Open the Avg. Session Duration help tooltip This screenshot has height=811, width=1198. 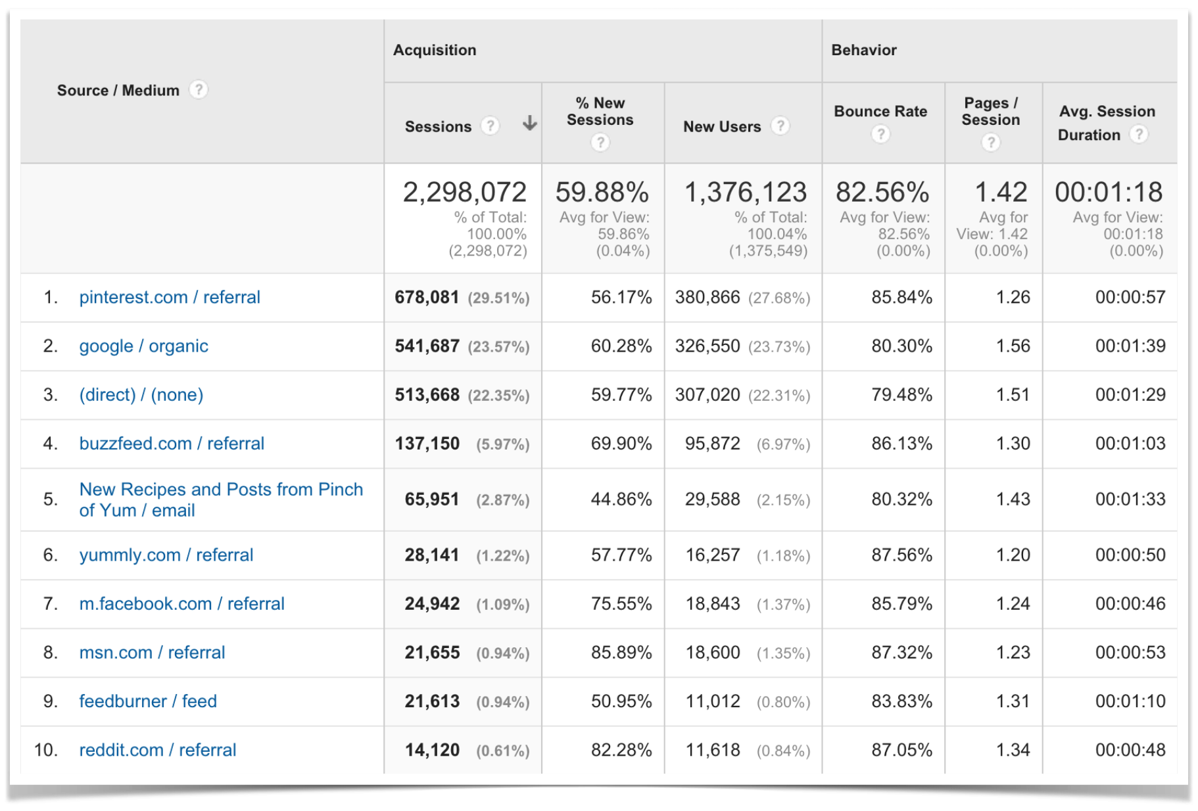[1139, 135]
